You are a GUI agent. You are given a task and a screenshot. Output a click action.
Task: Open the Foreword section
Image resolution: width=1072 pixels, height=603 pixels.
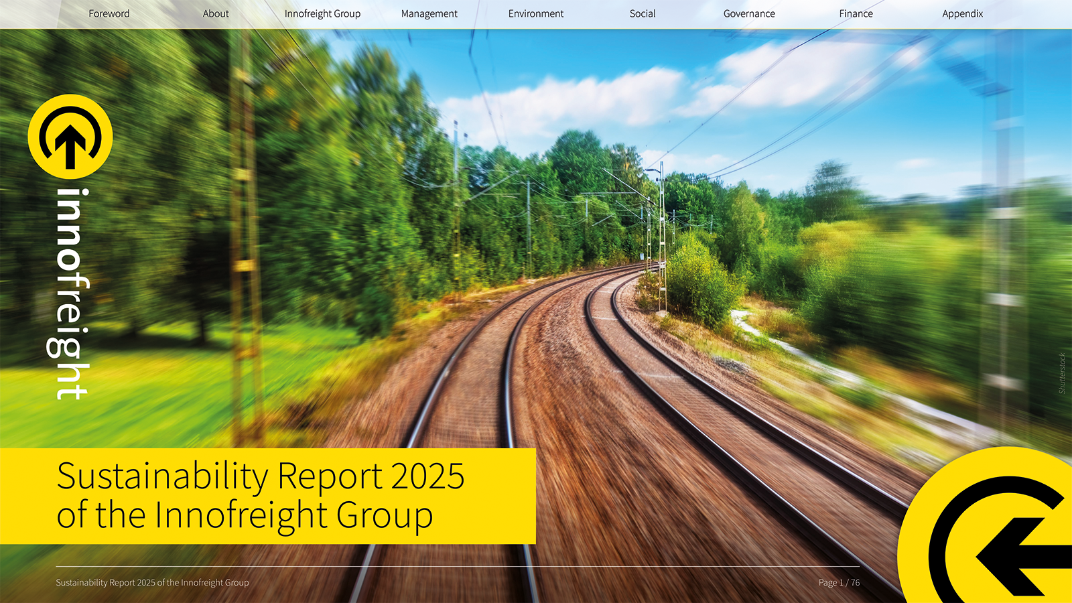pos(109,13)
